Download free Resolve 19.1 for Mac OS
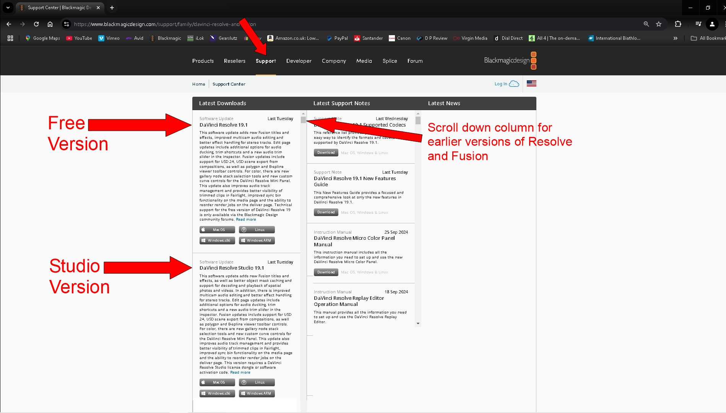Viewport: 726px width, 413px height. point(217,230)
